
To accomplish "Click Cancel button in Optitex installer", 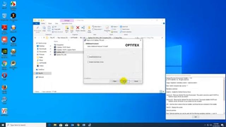I will 136,81.
